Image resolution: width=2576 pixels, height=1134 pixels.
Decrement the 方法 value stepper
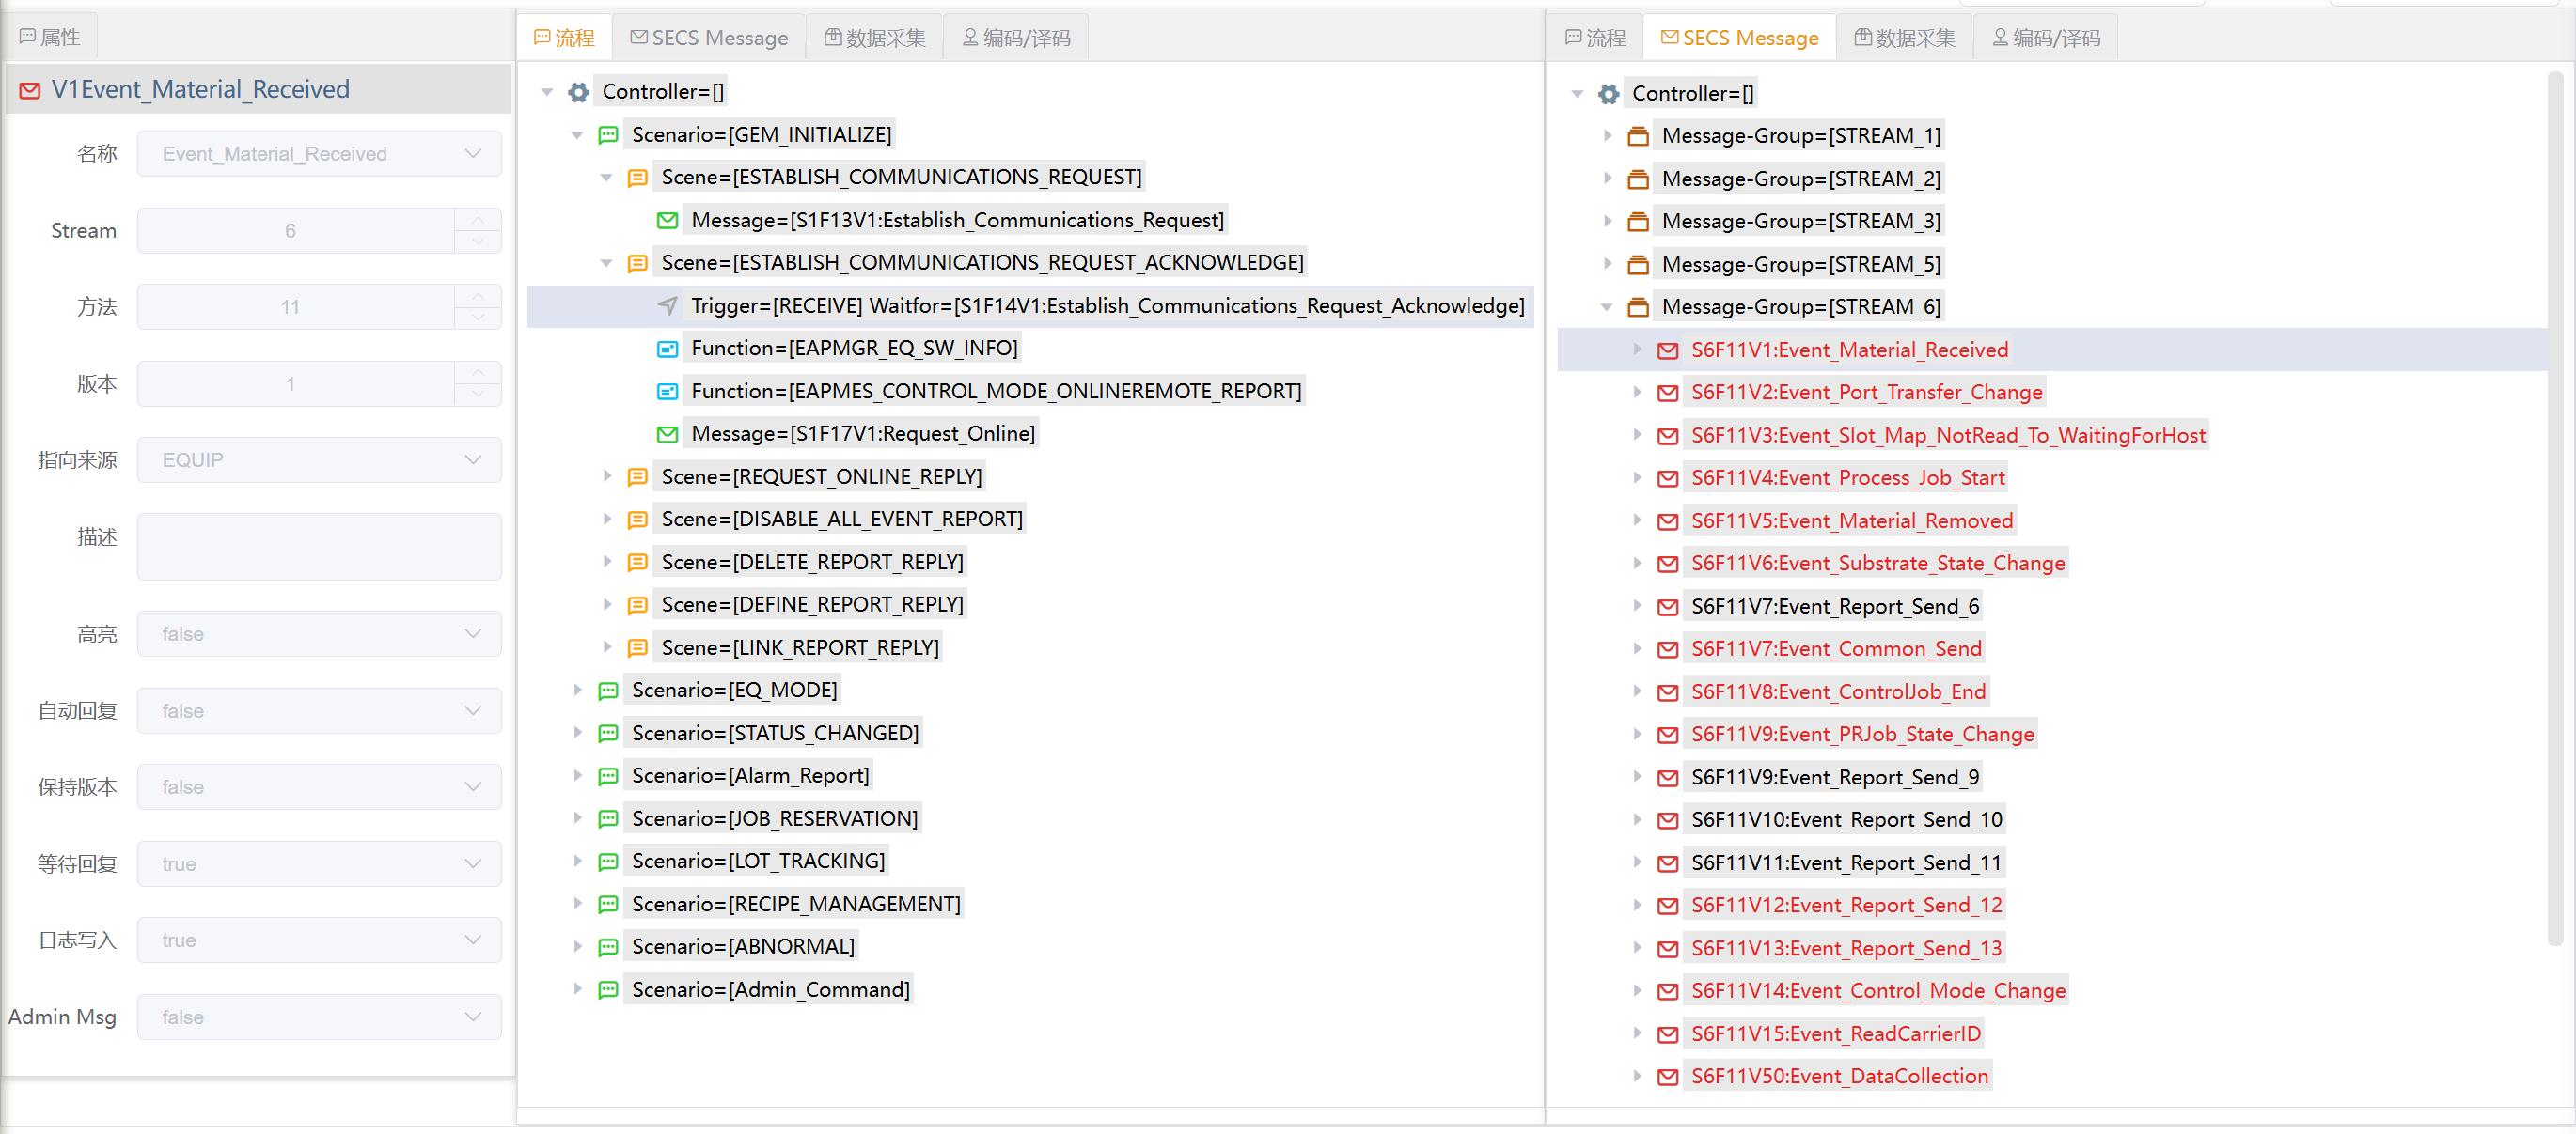click(x=478, y=318)
